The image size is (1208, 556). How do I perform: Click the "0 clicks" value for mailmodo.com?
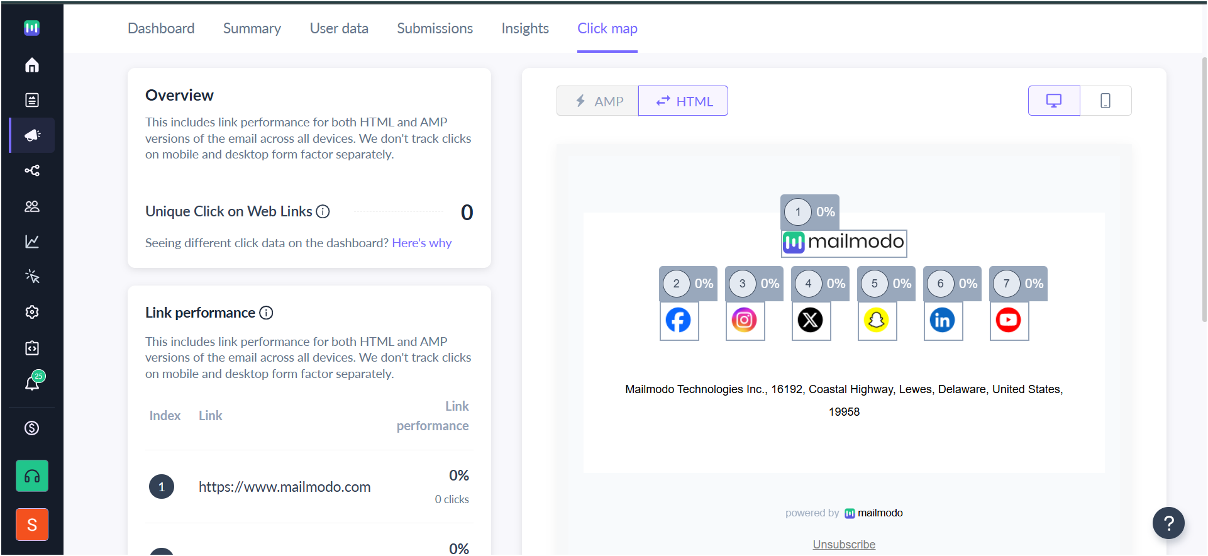pos(452,499)
